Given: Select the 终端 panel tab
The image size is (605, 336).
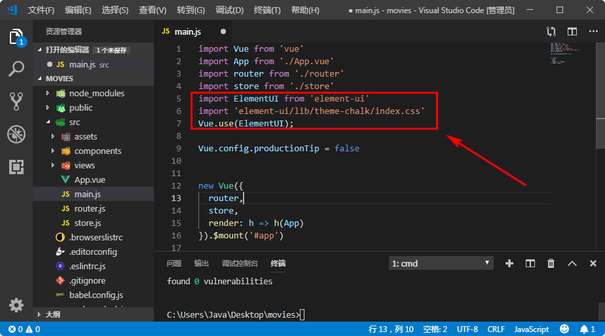Looking at the screenshot, I should coord(278,263).
